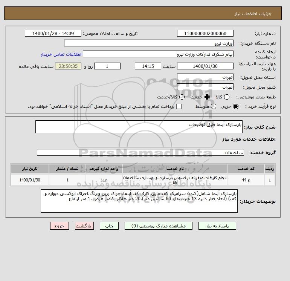Image resolution: width=290 pixels, height=281 pixels.
Task: Click the نوع فرآیند خرید label
Action: pyautogui.click(x=260, y=106)
